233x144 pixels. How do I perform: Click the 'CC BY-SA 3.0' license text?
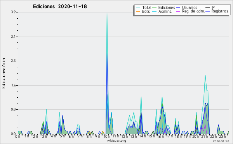tap(221, 141)
